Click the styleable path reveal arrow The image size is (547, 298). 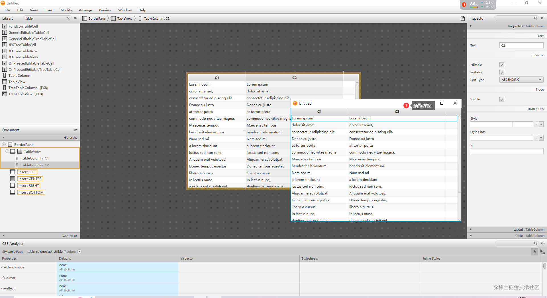pyautogui.click(x=79, y=252)
